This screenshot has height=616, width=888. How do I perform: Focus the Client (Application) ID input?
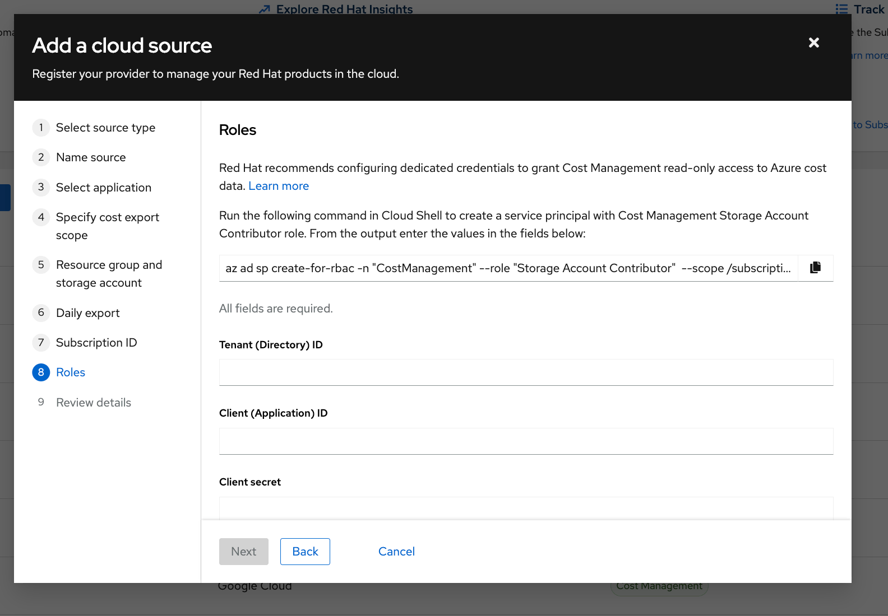click(x=525, y=441)
